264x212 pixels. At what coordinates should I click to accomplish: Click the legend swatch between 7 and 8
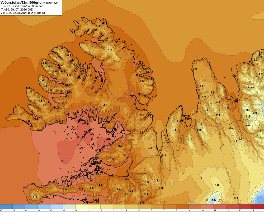coord(170,206)
